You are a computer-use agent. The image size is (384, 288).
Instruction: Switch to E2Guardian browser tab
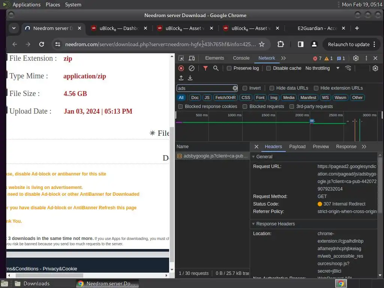point(317,28)
